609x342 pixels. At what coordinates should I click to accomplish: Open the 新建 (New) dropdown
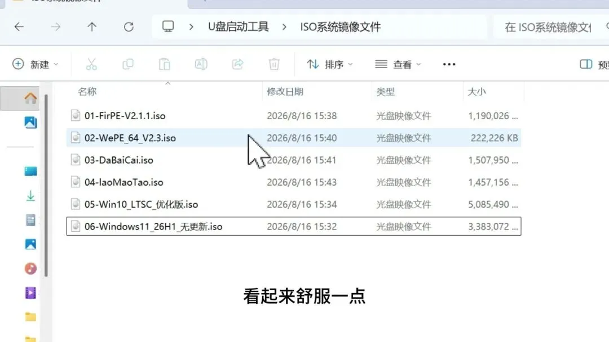click(x=36, y=64)
